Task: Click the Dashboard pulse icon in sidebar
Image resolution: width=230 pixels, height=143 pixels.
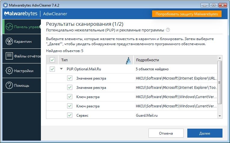Action: click(9, 27)
